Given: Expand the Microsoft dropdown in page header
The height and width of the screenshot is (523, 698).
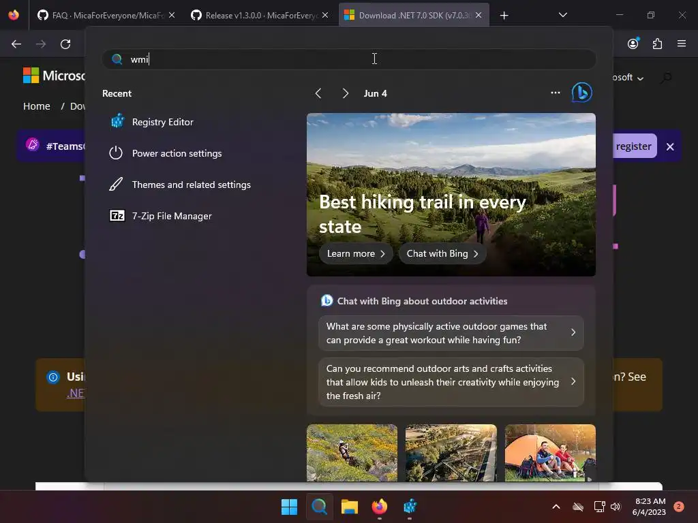Looking at the screenshot, I should click(x=628, y=78).
